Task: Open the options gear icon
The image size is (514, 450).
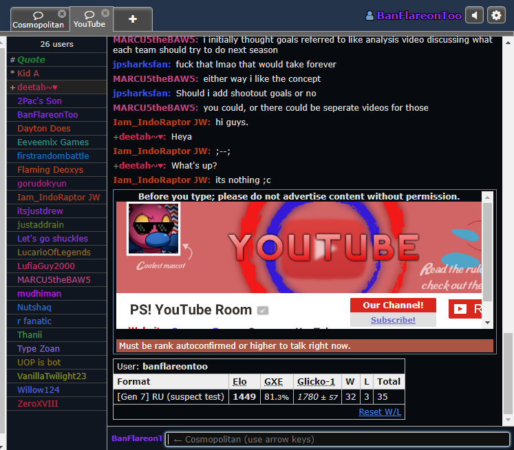Action: coord(496,15)
